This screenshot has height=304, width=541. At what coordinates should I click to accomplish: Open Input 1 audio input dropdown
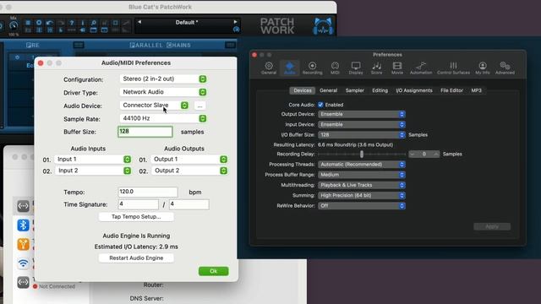click(93, 160)
